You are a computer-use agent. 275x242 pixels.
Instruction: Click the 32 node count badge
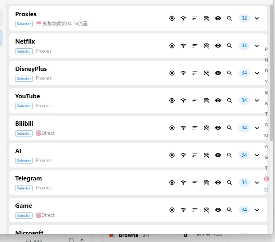[x=244, y=18]
